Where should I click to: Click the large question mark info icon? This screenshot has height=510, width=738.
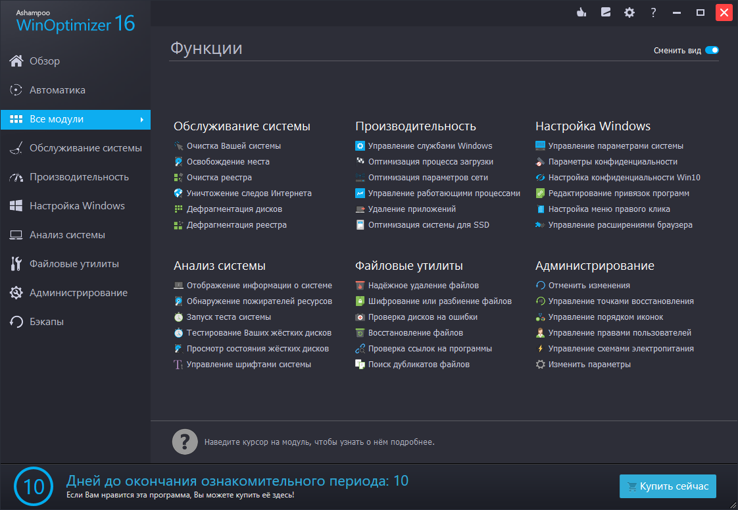tap(185, 442)
